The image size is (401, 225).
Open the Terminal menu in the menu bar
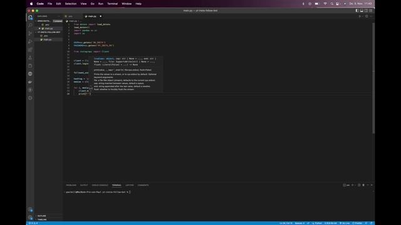click(x=112, y=4)
